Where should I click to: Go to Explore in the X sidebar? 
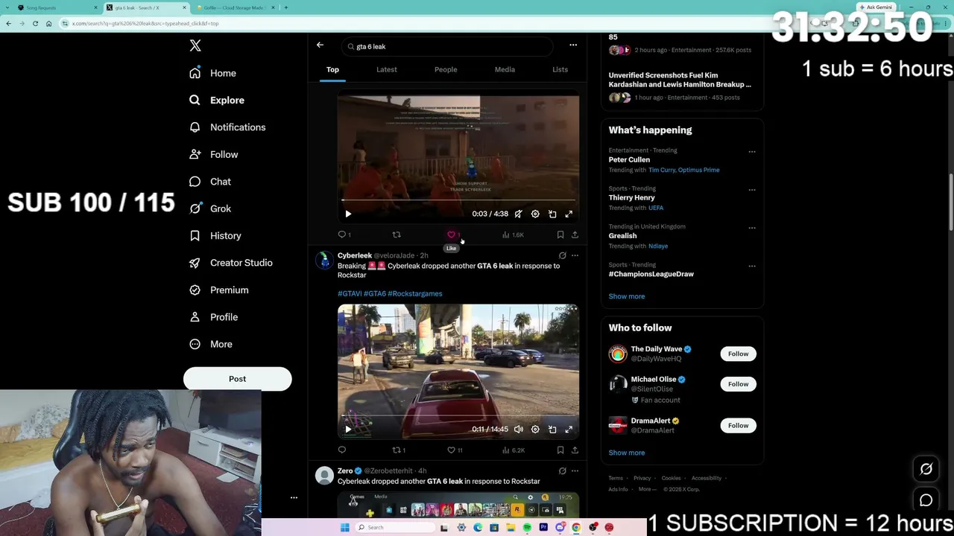216,100
